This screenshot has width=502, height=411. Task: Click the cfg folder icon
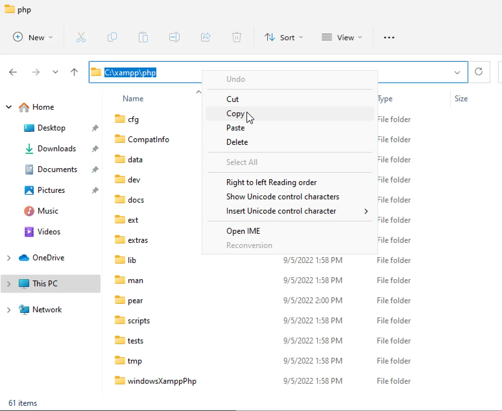pyautogui.click(x=120, y=119)
